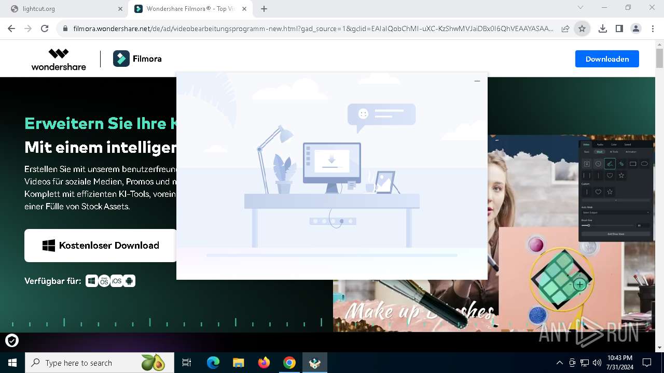Toggle the Chrome side panel
The height and width of the screenshot is (373, 664).
tap(619, 28)
